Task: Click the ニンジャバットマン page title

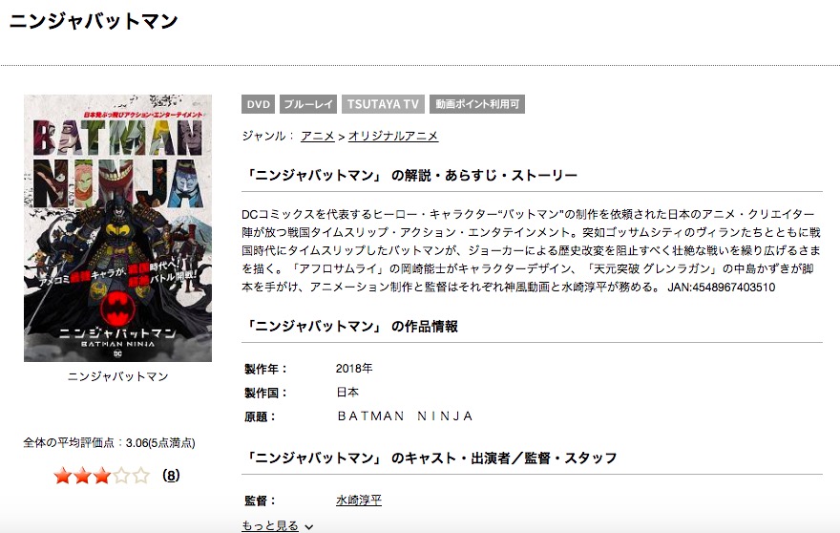Action: [94, 21]
